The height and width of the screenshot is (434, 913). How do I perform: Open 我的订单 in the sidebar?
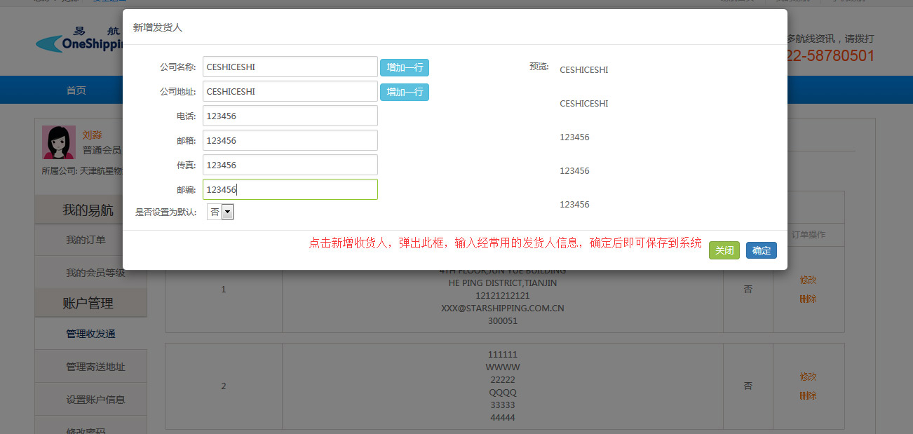pos(86,240)
